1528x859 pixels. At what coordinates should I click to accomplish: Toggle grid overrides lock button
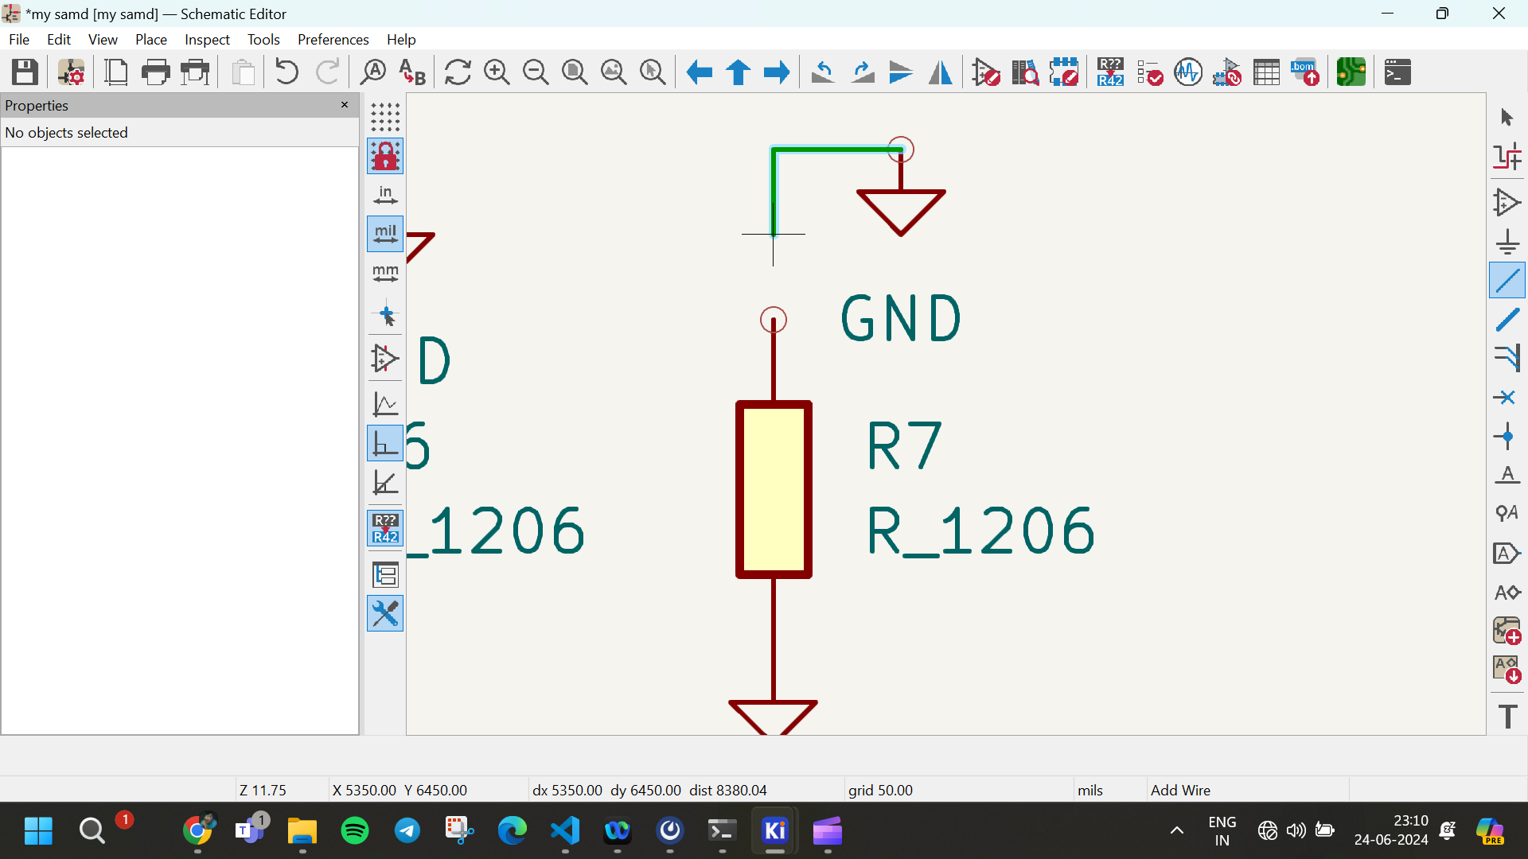385,156
